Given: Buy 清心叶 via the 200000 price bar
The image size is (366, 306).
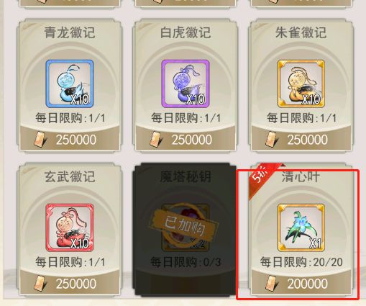Looking at the screenshot, I should coord(301,283).
